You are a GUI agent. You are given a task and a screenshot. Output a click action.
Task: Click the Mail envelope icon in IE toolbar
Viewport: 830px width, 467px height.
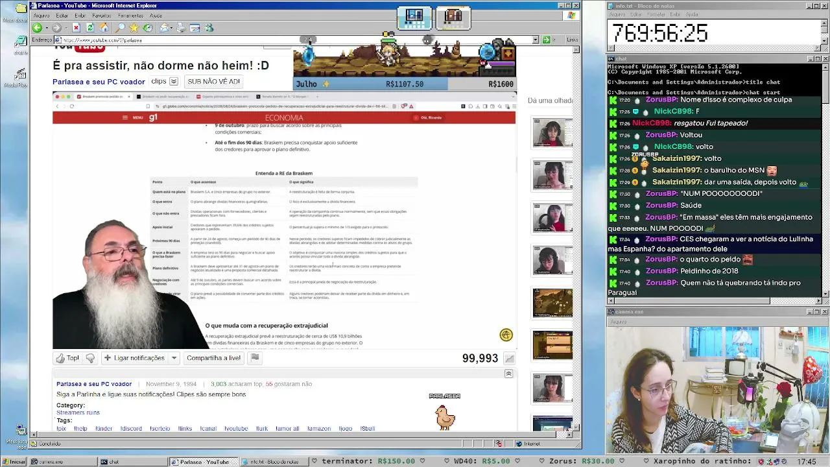click(x=165, y=28)
